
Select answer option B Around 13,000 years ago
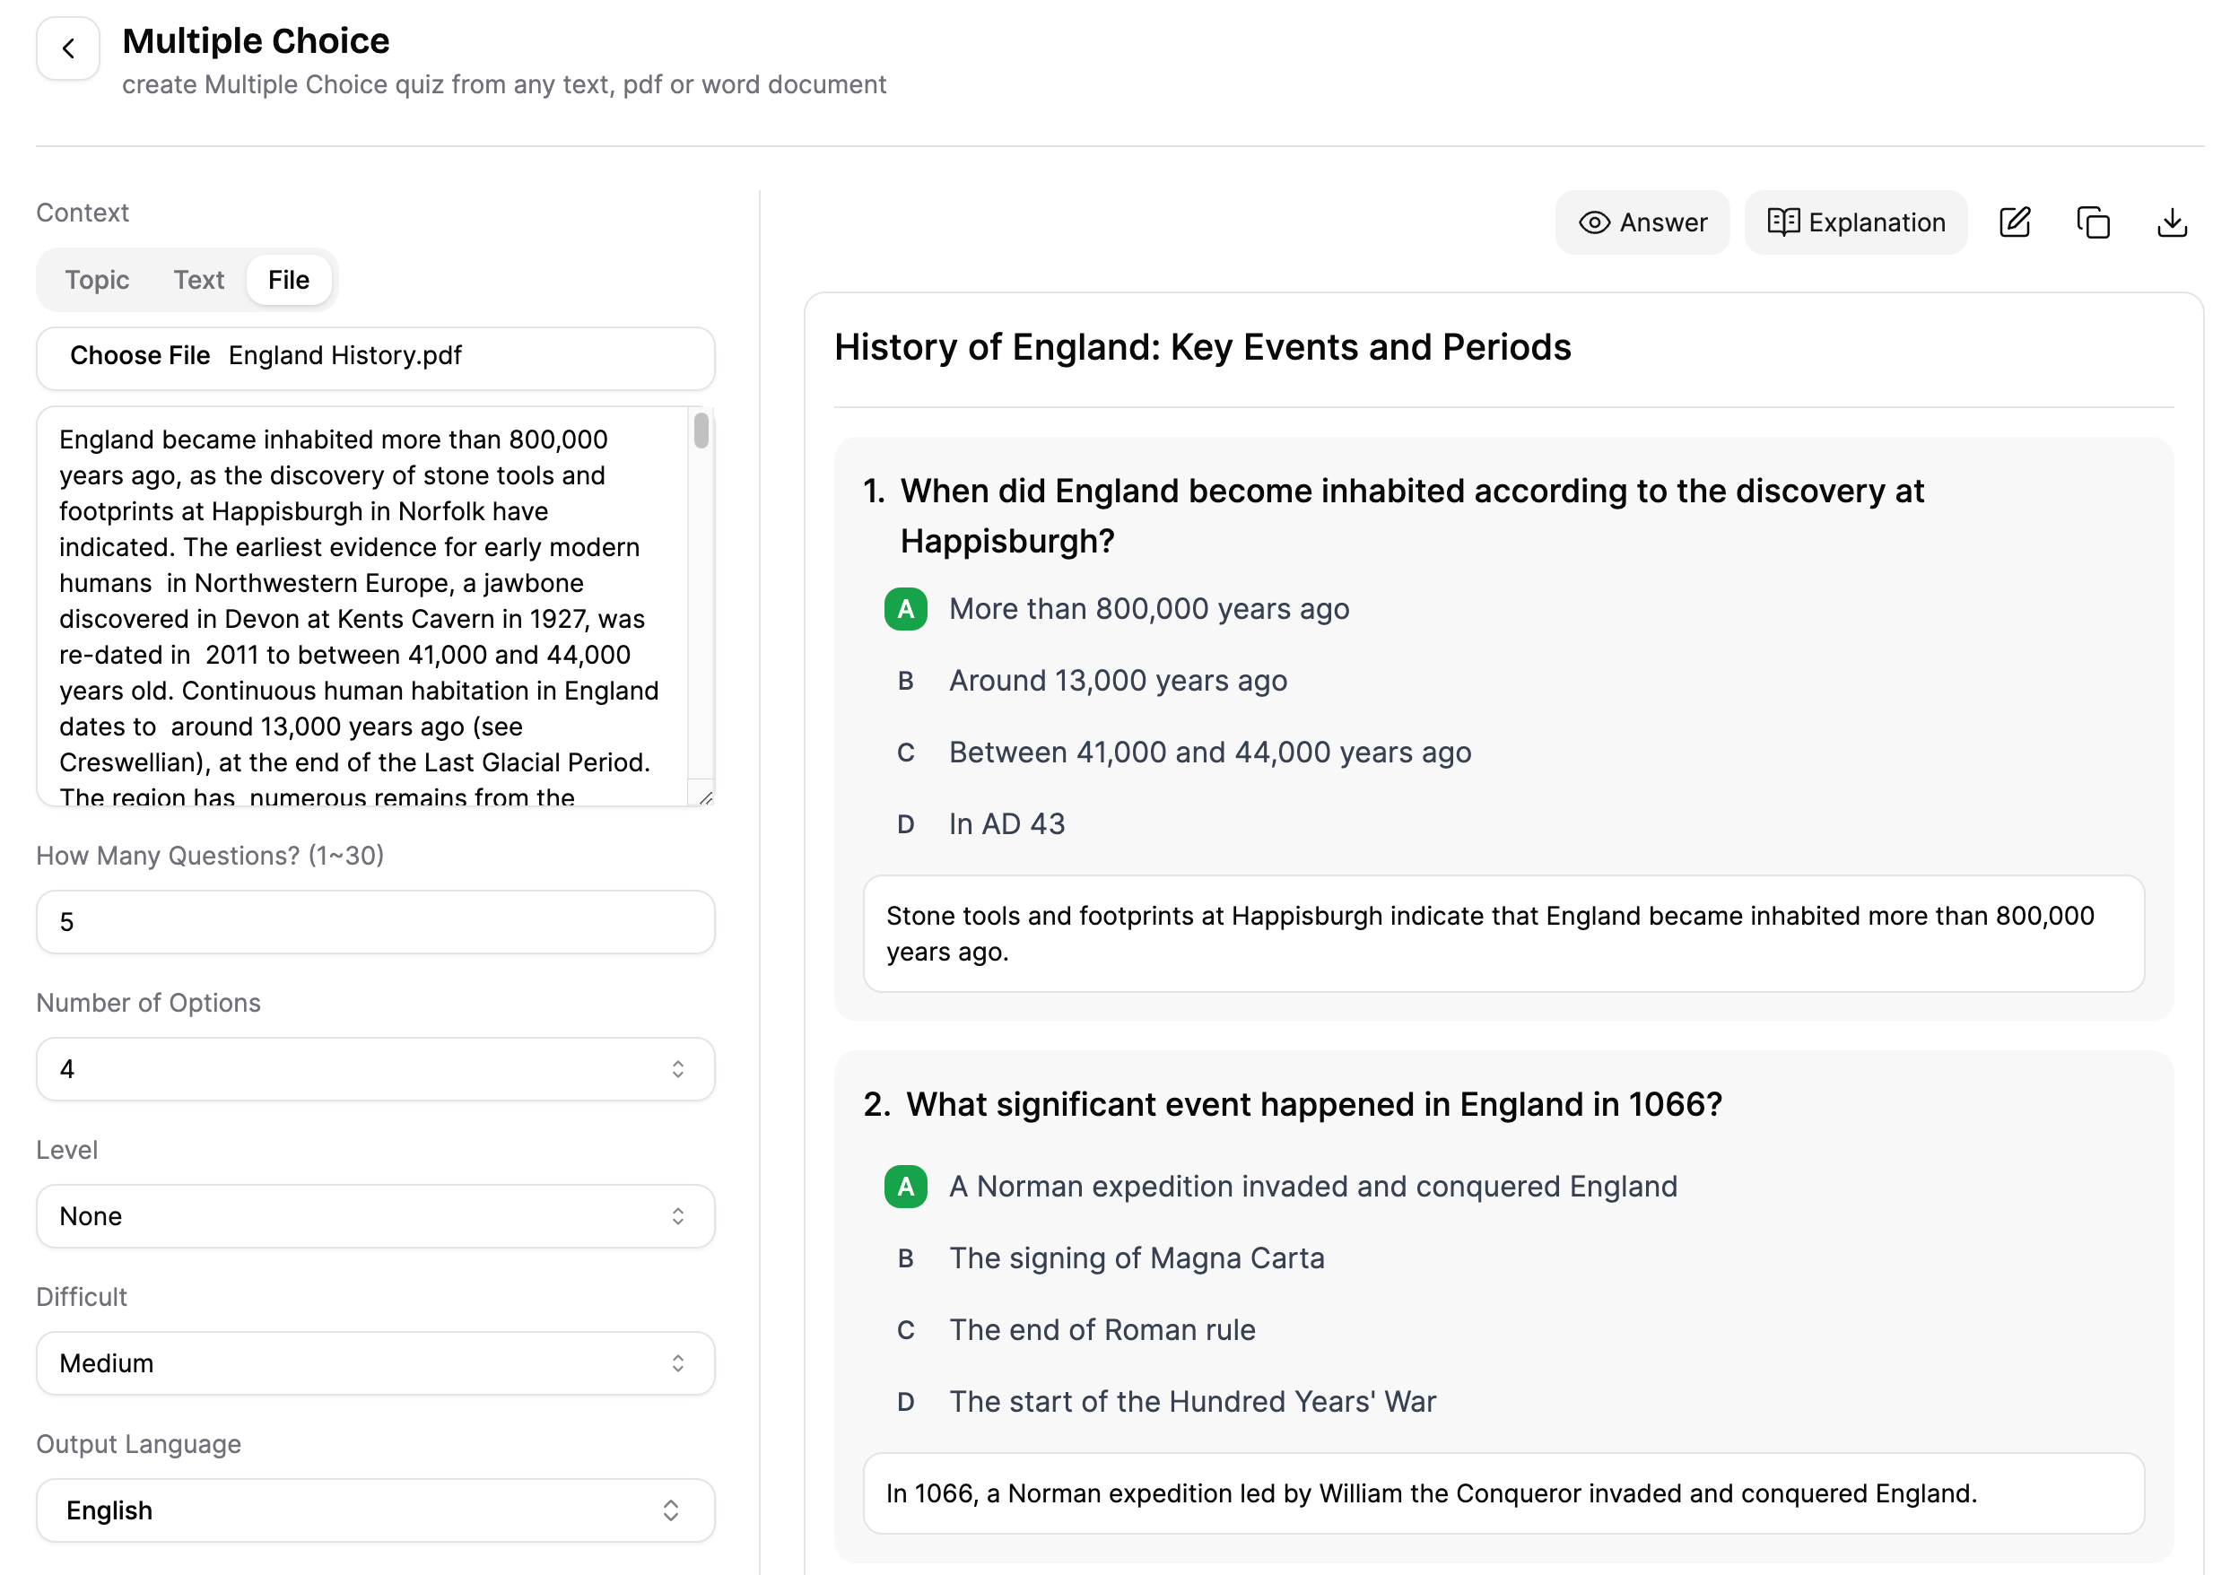point(1118,678)
